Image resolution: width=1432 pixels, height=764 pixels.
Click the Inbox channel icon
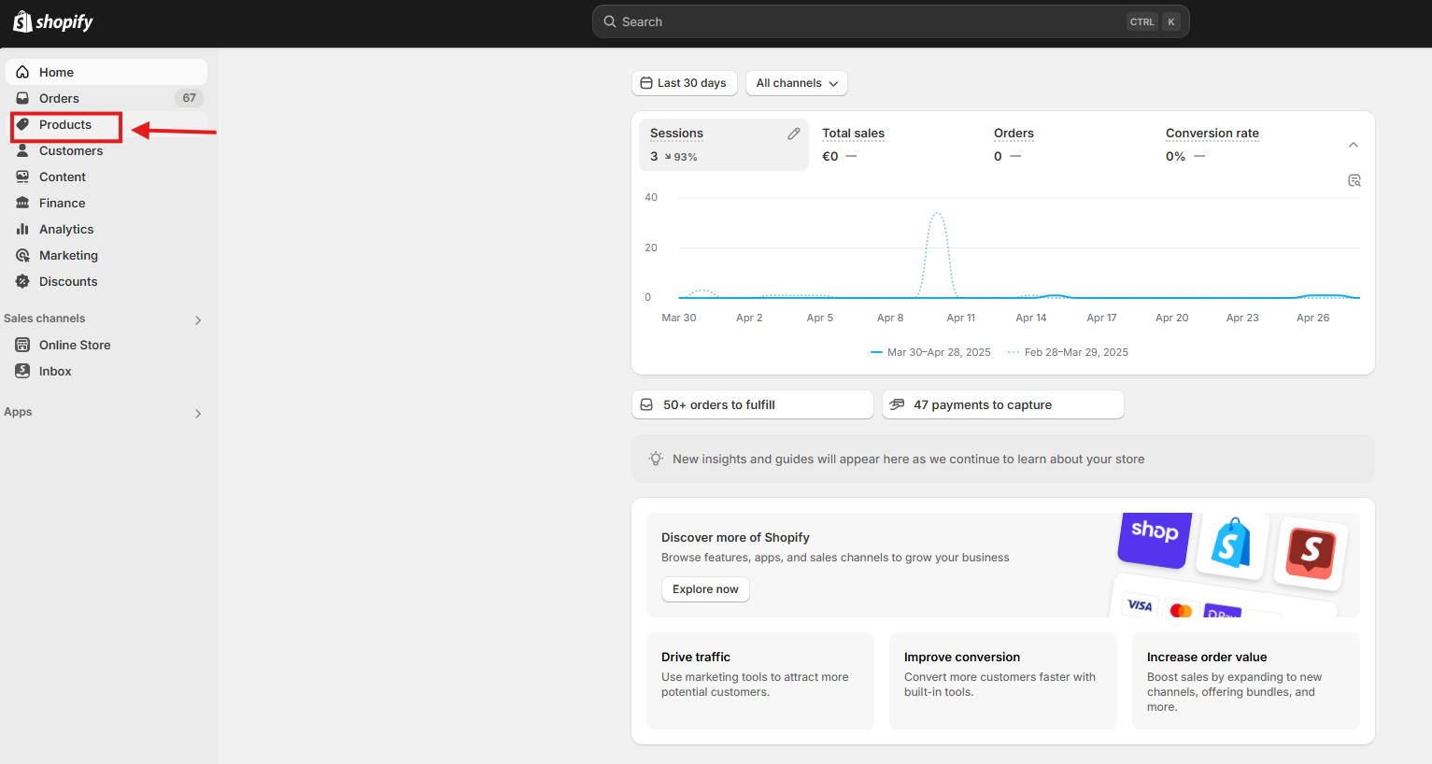click(x=22, y=371)
